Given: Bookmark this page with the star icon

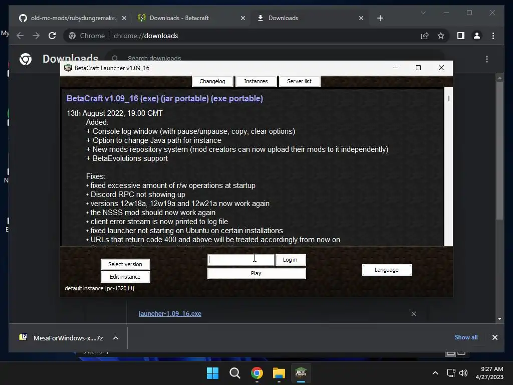Looking at the screenshot, I should point(441,36).
